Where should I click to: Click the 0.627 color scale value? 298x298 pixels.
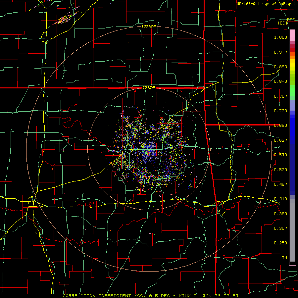(280, 140)
